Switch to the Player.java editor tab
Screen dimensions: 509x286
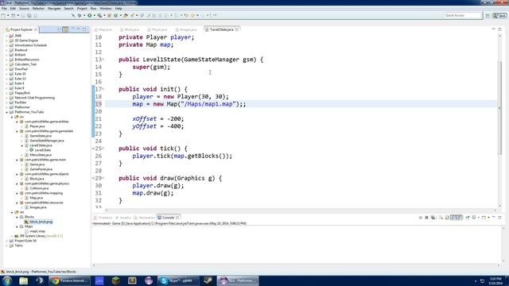click(157, 29)
